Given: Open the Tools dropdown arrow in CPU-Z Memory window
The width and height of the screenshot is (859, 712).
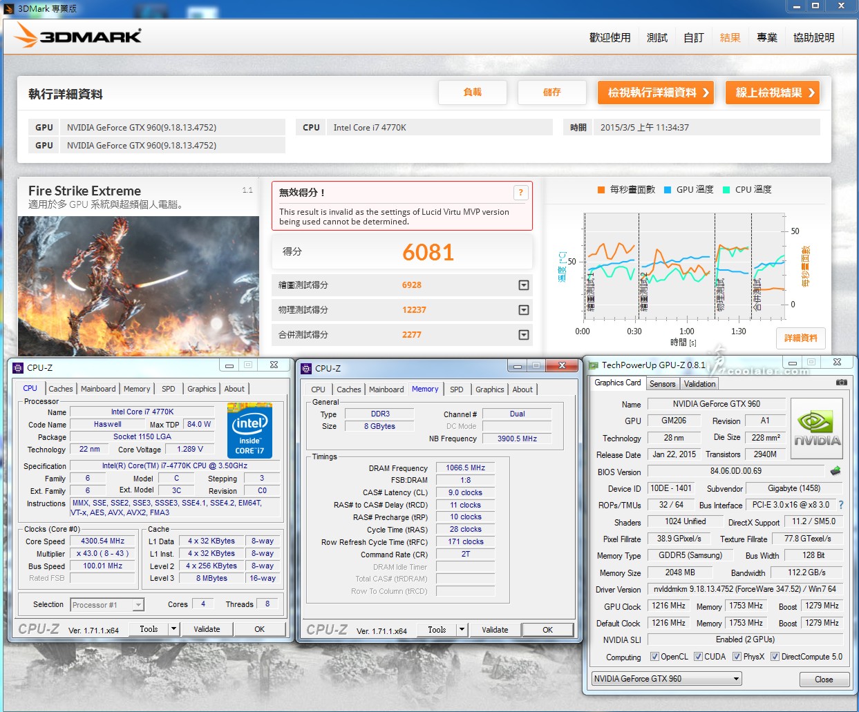Looking at the screenshot, I should click(x=462, y=630).
